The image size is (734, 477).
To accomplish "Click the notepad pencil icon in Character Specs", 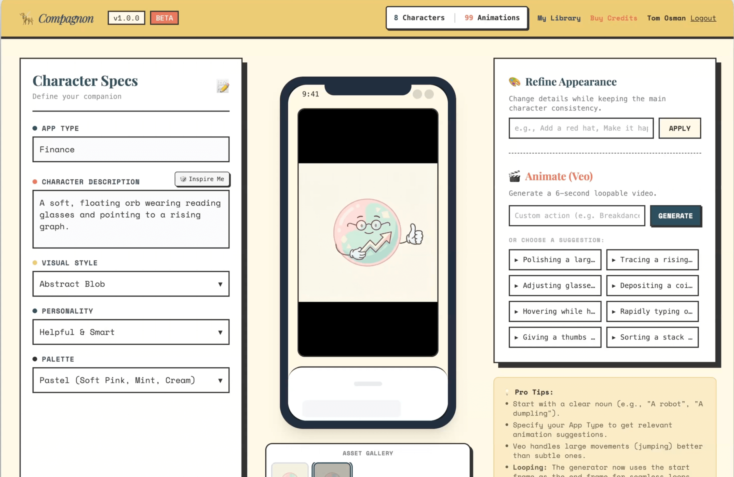I will 223,86.
